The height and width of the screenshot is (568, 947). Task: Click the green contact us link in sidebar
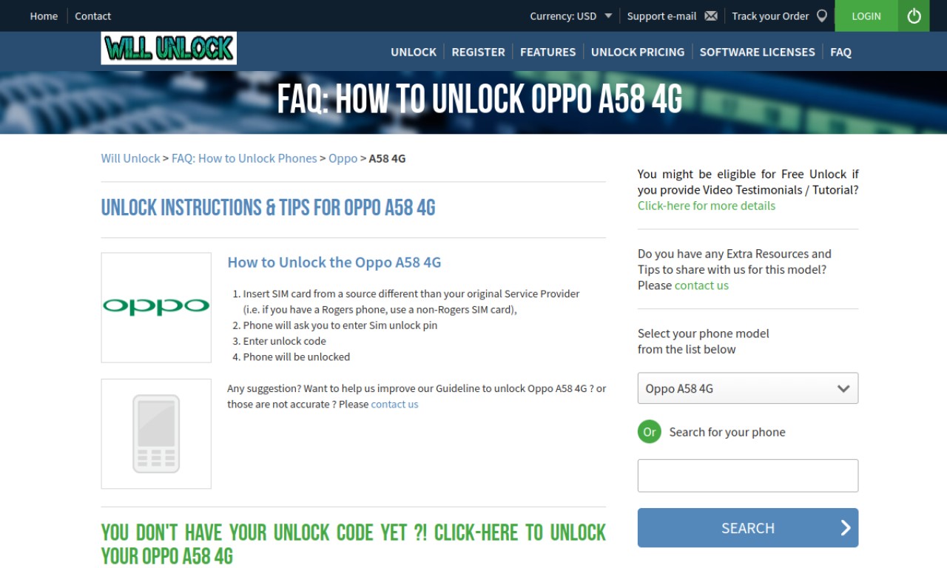[701, 285]
